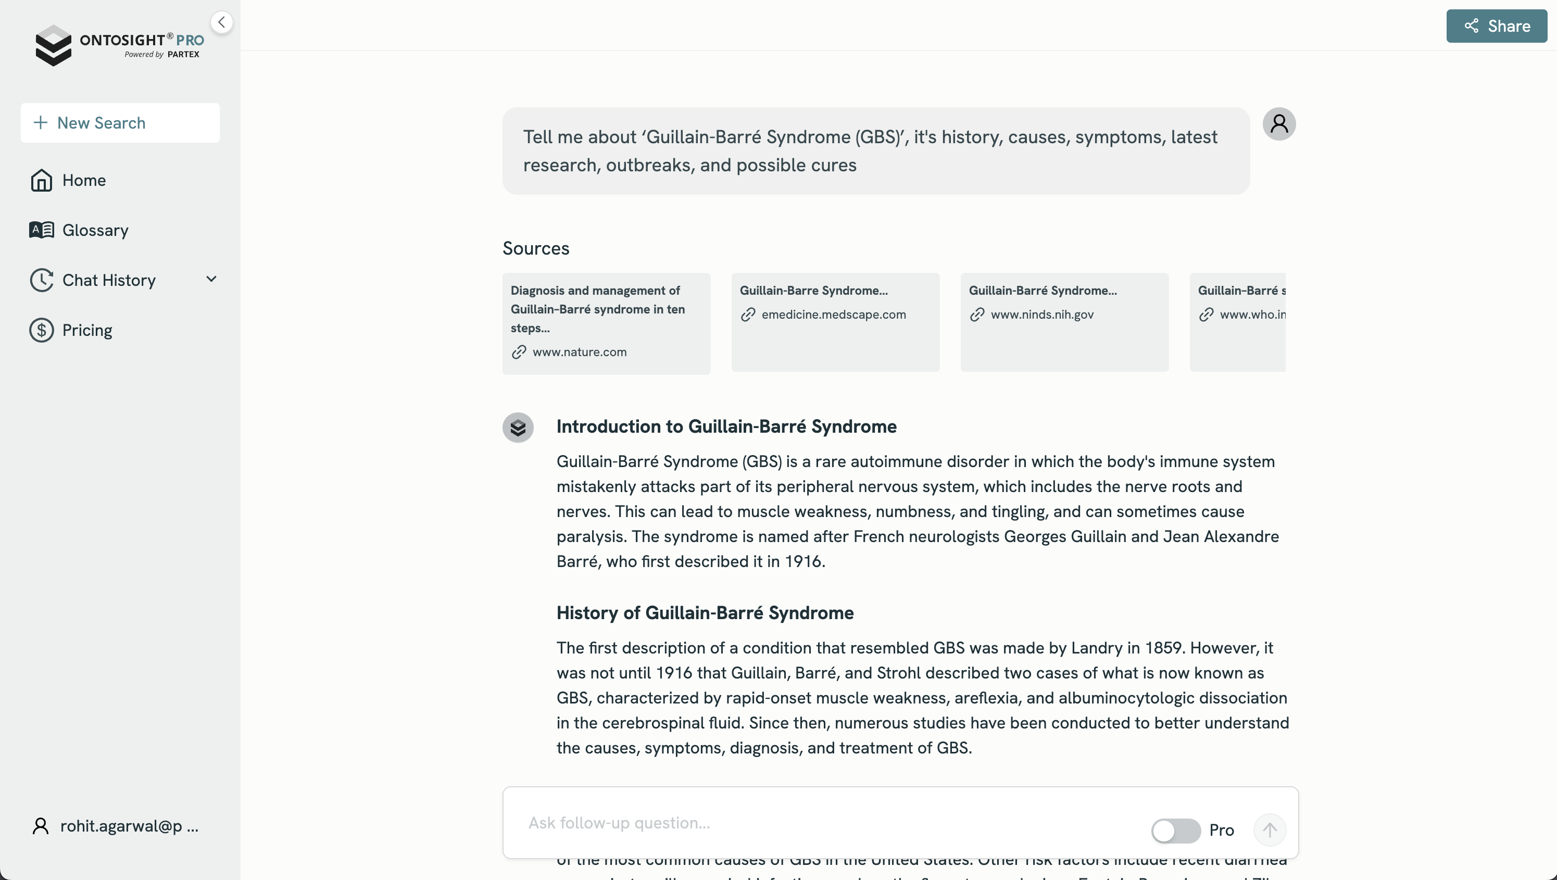Expand the Chat History chevron
The width and height of the screenshot is (1557, 880).
[x=211, y=279]
